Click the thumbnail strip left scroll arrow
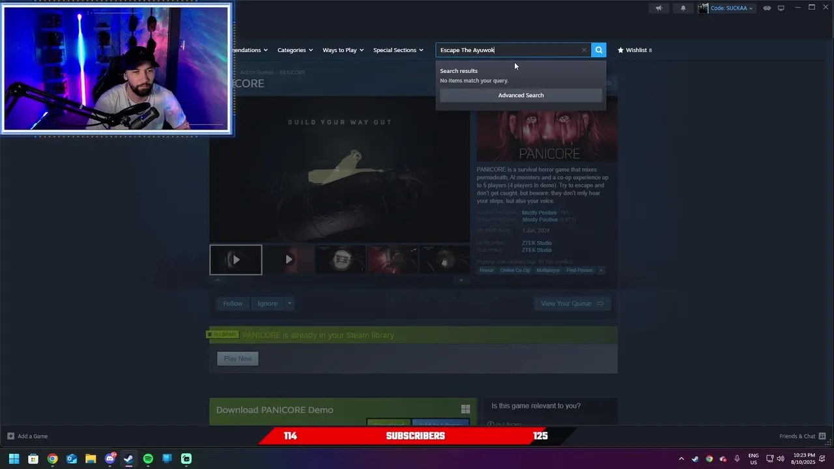Viewport: 834px width, 469px height. pos(218,280)
